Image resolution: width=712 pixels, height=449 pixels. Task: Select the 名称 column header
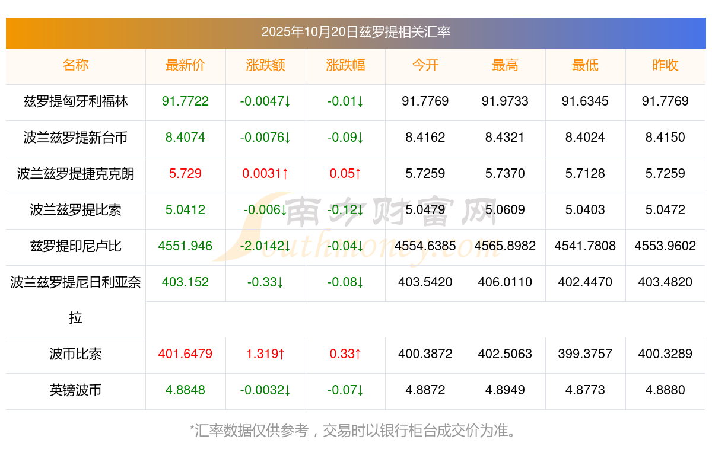75,65
